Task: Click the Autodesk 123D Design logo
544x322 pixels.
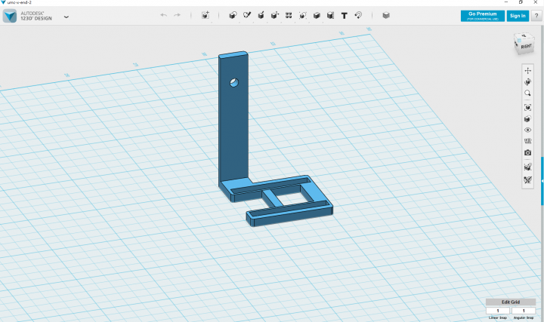Action: [x=10, y=16]
